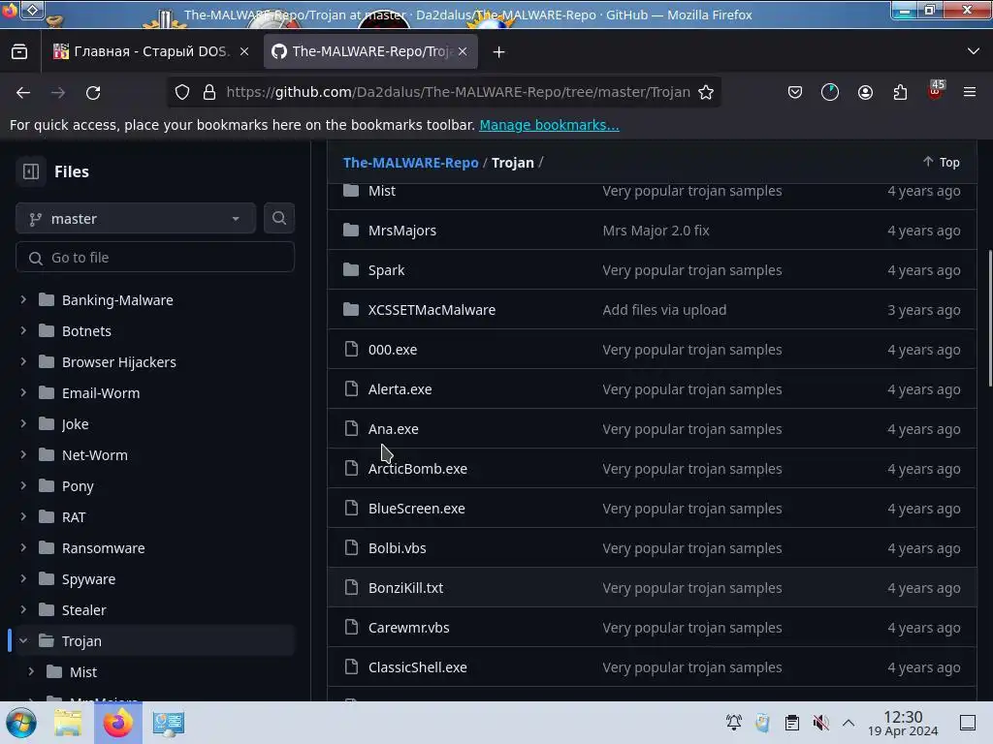This screenshot has height=744, width=993.
Task: Open the ClassicShell.exe file
Action: tap(418, 666)
